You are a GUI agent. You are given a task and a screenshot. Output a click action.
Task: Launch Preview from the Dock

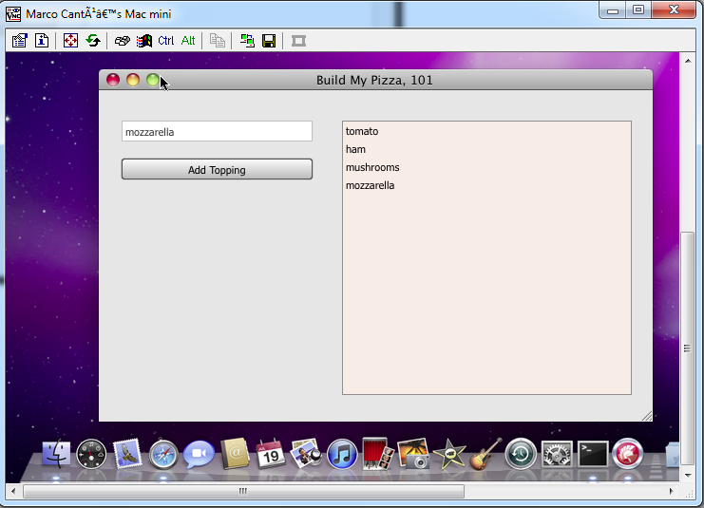306,453
